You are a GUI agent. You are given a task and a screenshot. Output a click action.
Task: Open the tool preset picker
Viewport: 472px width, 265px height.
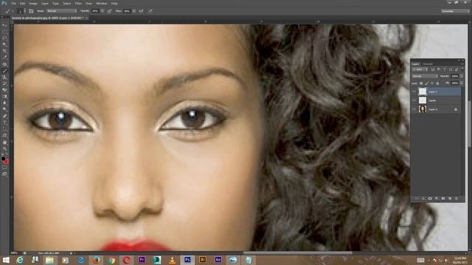(x=9, y=11)
